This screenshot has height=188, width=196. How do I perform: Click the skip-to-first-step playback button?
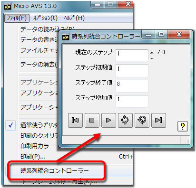click(75, 120)
